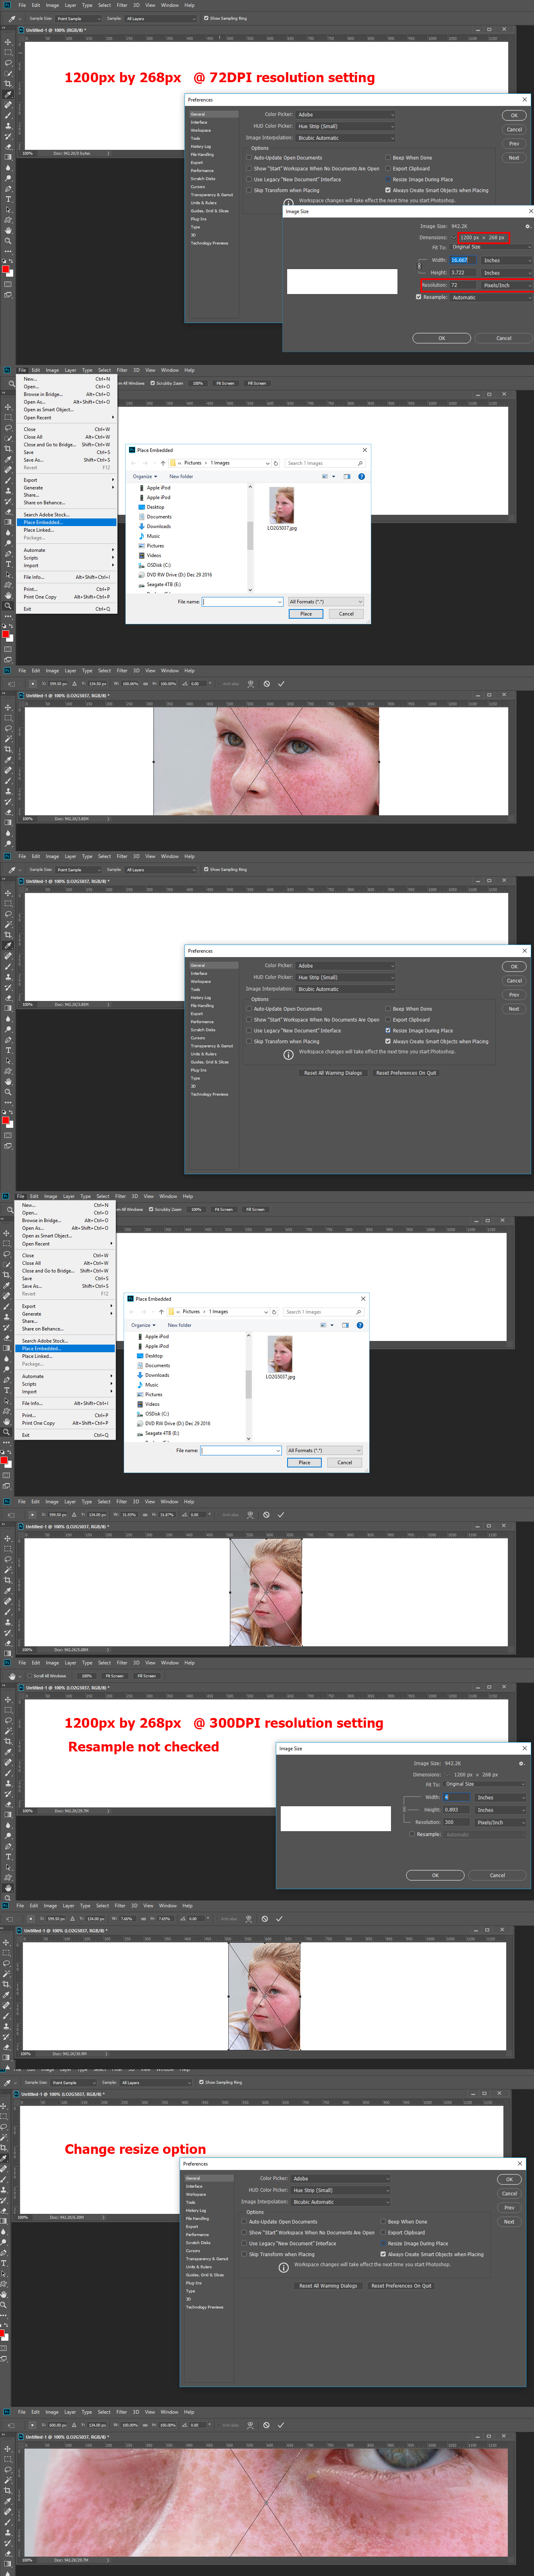
Task: Select Eyedropper tool in topmost 72DPI screenshot toolbar
Action: click(x=8, y=94)
